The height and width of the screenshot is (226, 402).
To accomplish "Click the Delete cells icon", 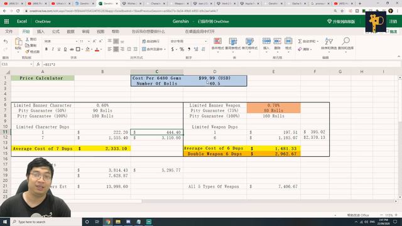I will [x=277, y=41].
